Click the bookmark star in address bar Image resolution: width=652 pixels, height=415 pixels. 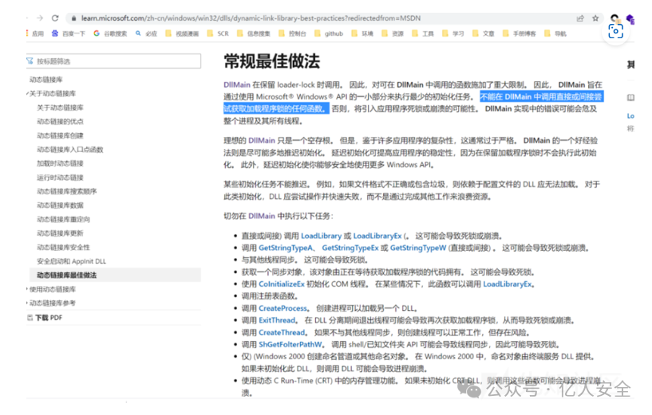[595, 18]
